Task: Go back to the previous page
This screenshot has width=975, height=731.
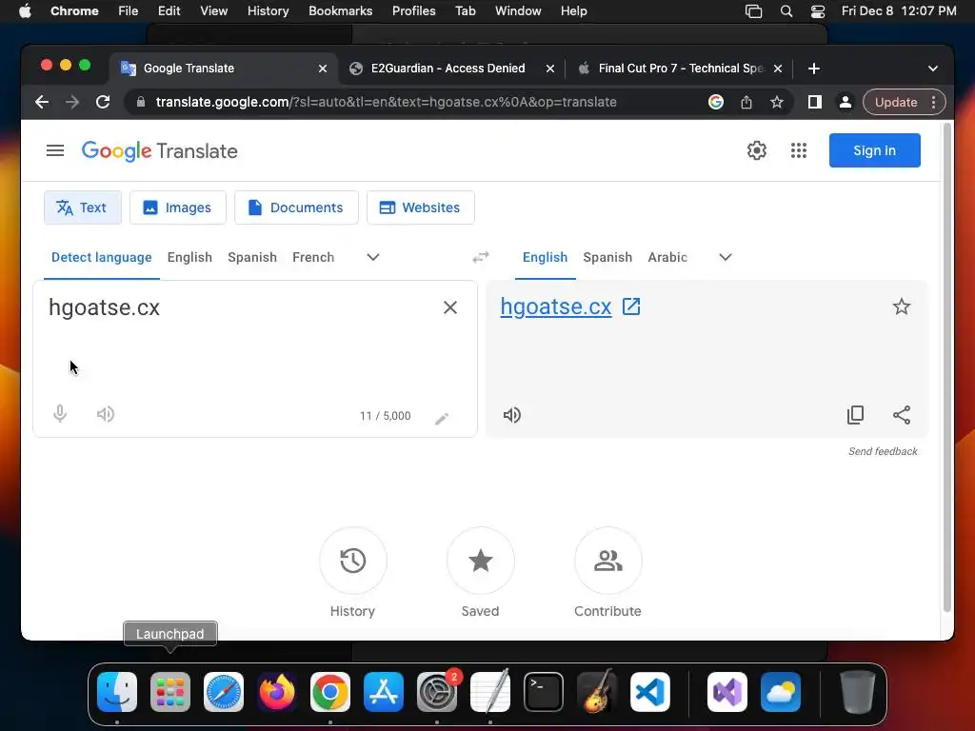Action: pos(42,102)
